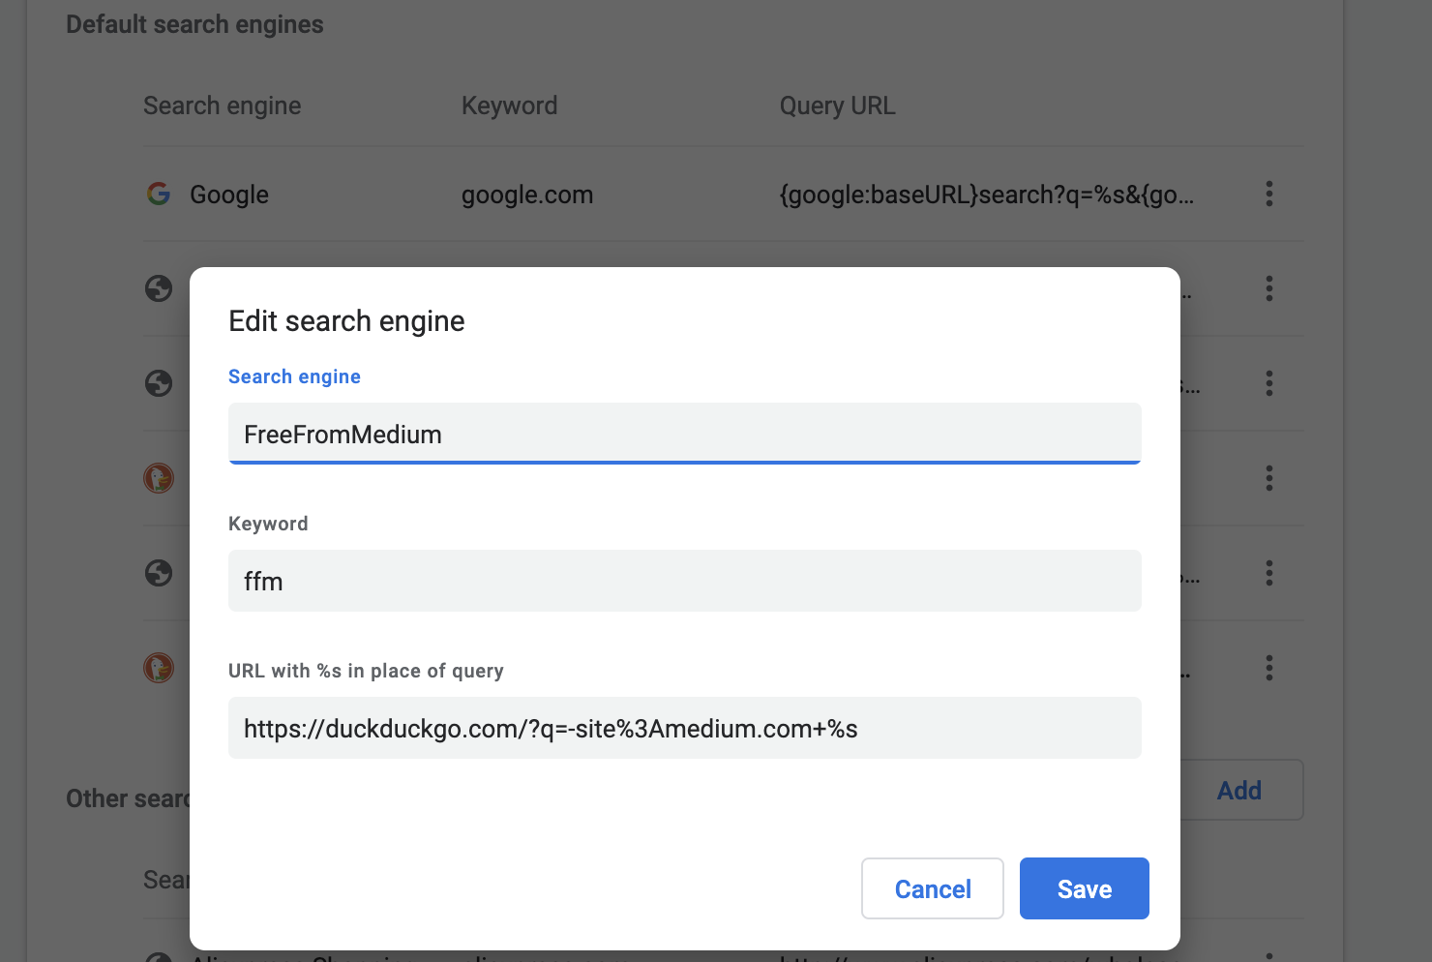The width and height of the screenshot is (1432, 962).
Task: Click the {google:baseURL}search query URL text
Action: click(987, 195)
